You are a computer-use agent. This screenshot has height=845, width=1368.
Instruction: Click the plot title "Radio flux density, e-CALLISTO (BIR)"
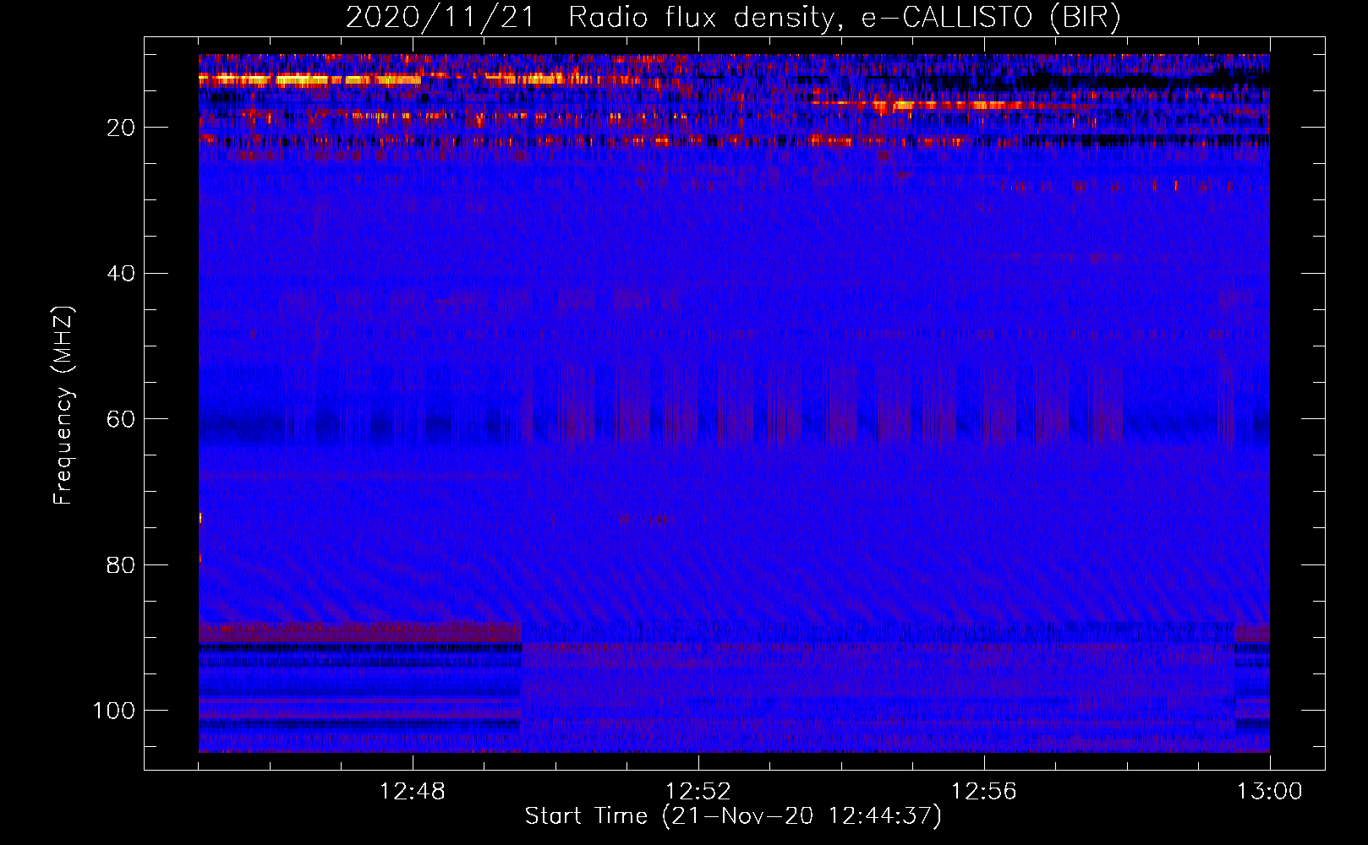coord(845,18)
